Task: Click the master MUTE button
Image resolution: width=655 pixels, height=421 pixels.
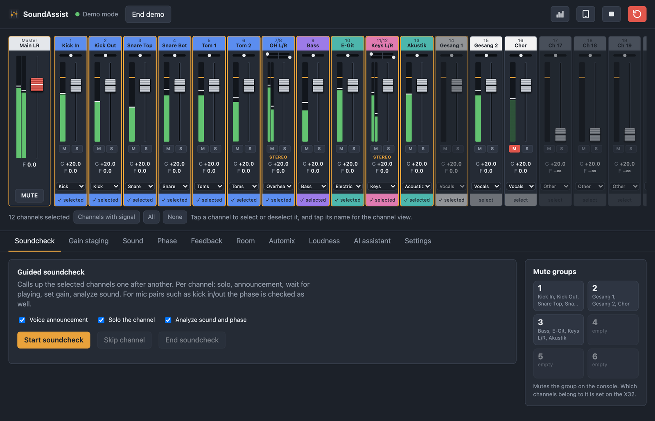Action: pyautogui.click(x=29, y=196)
